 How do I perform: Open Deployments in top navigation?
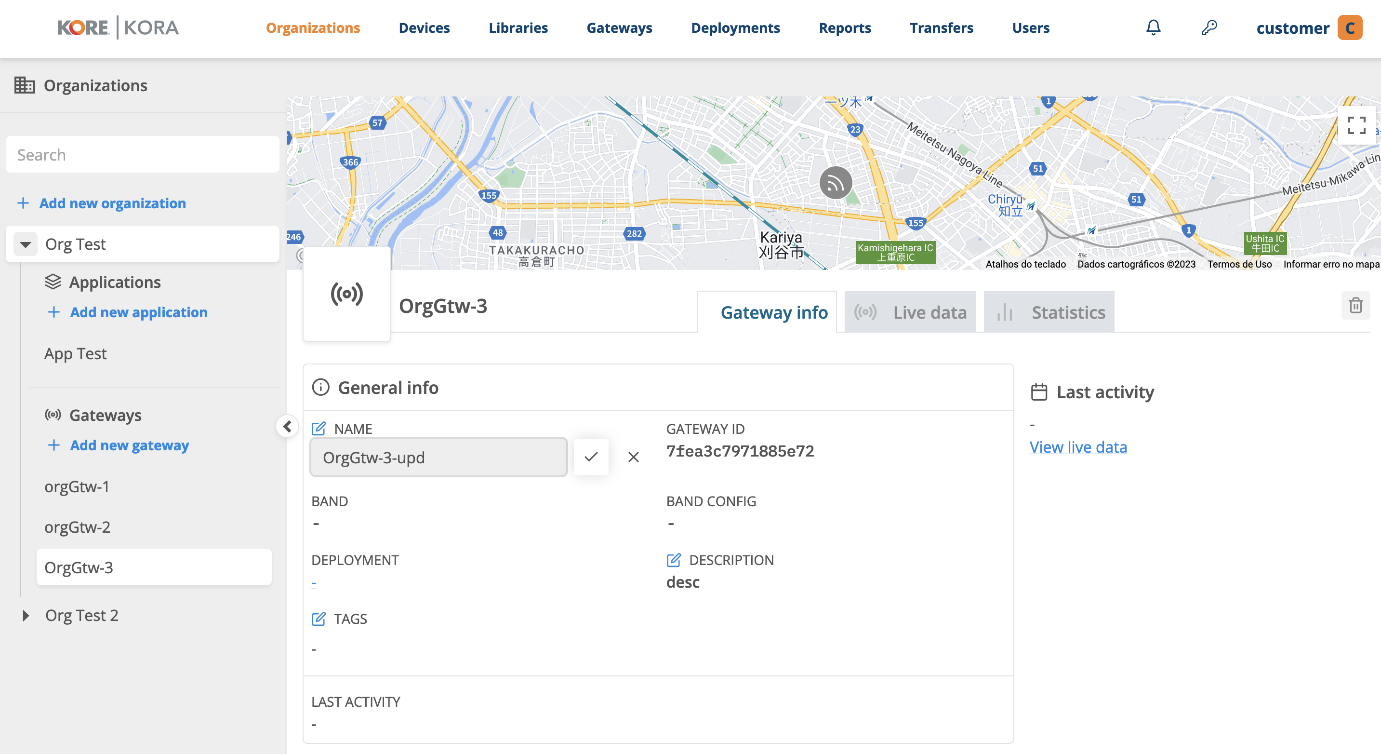tap(735, 27)
